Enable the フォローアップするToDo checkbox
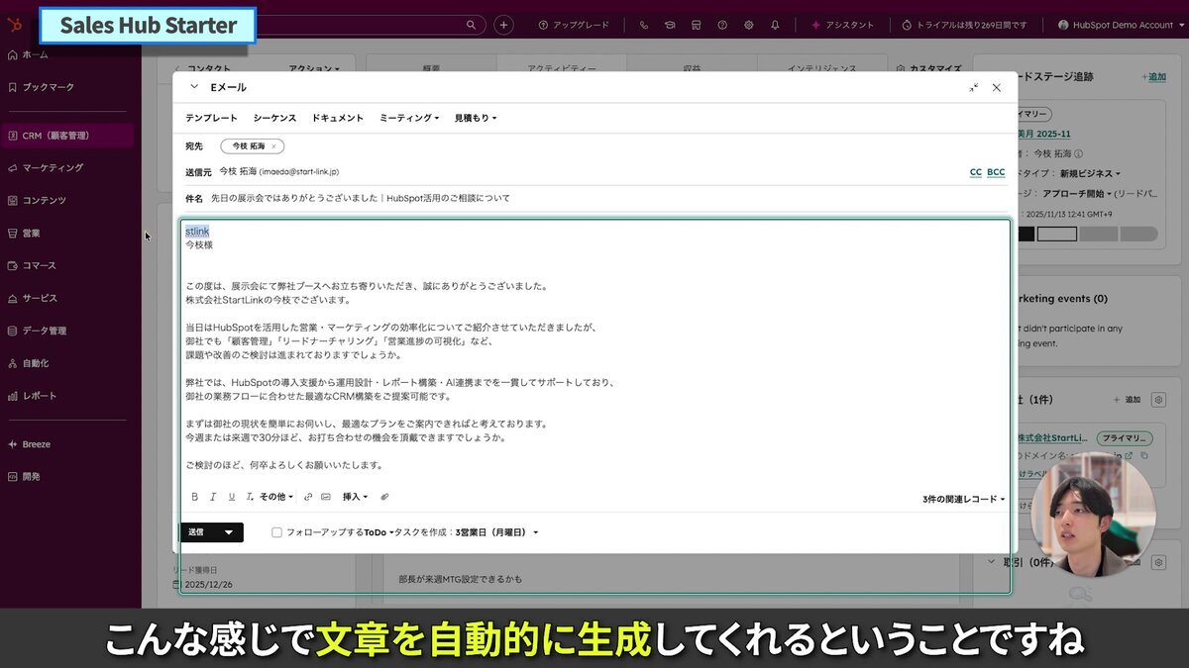The height and width of the screenshot is (668, 1189). point(277,532)
